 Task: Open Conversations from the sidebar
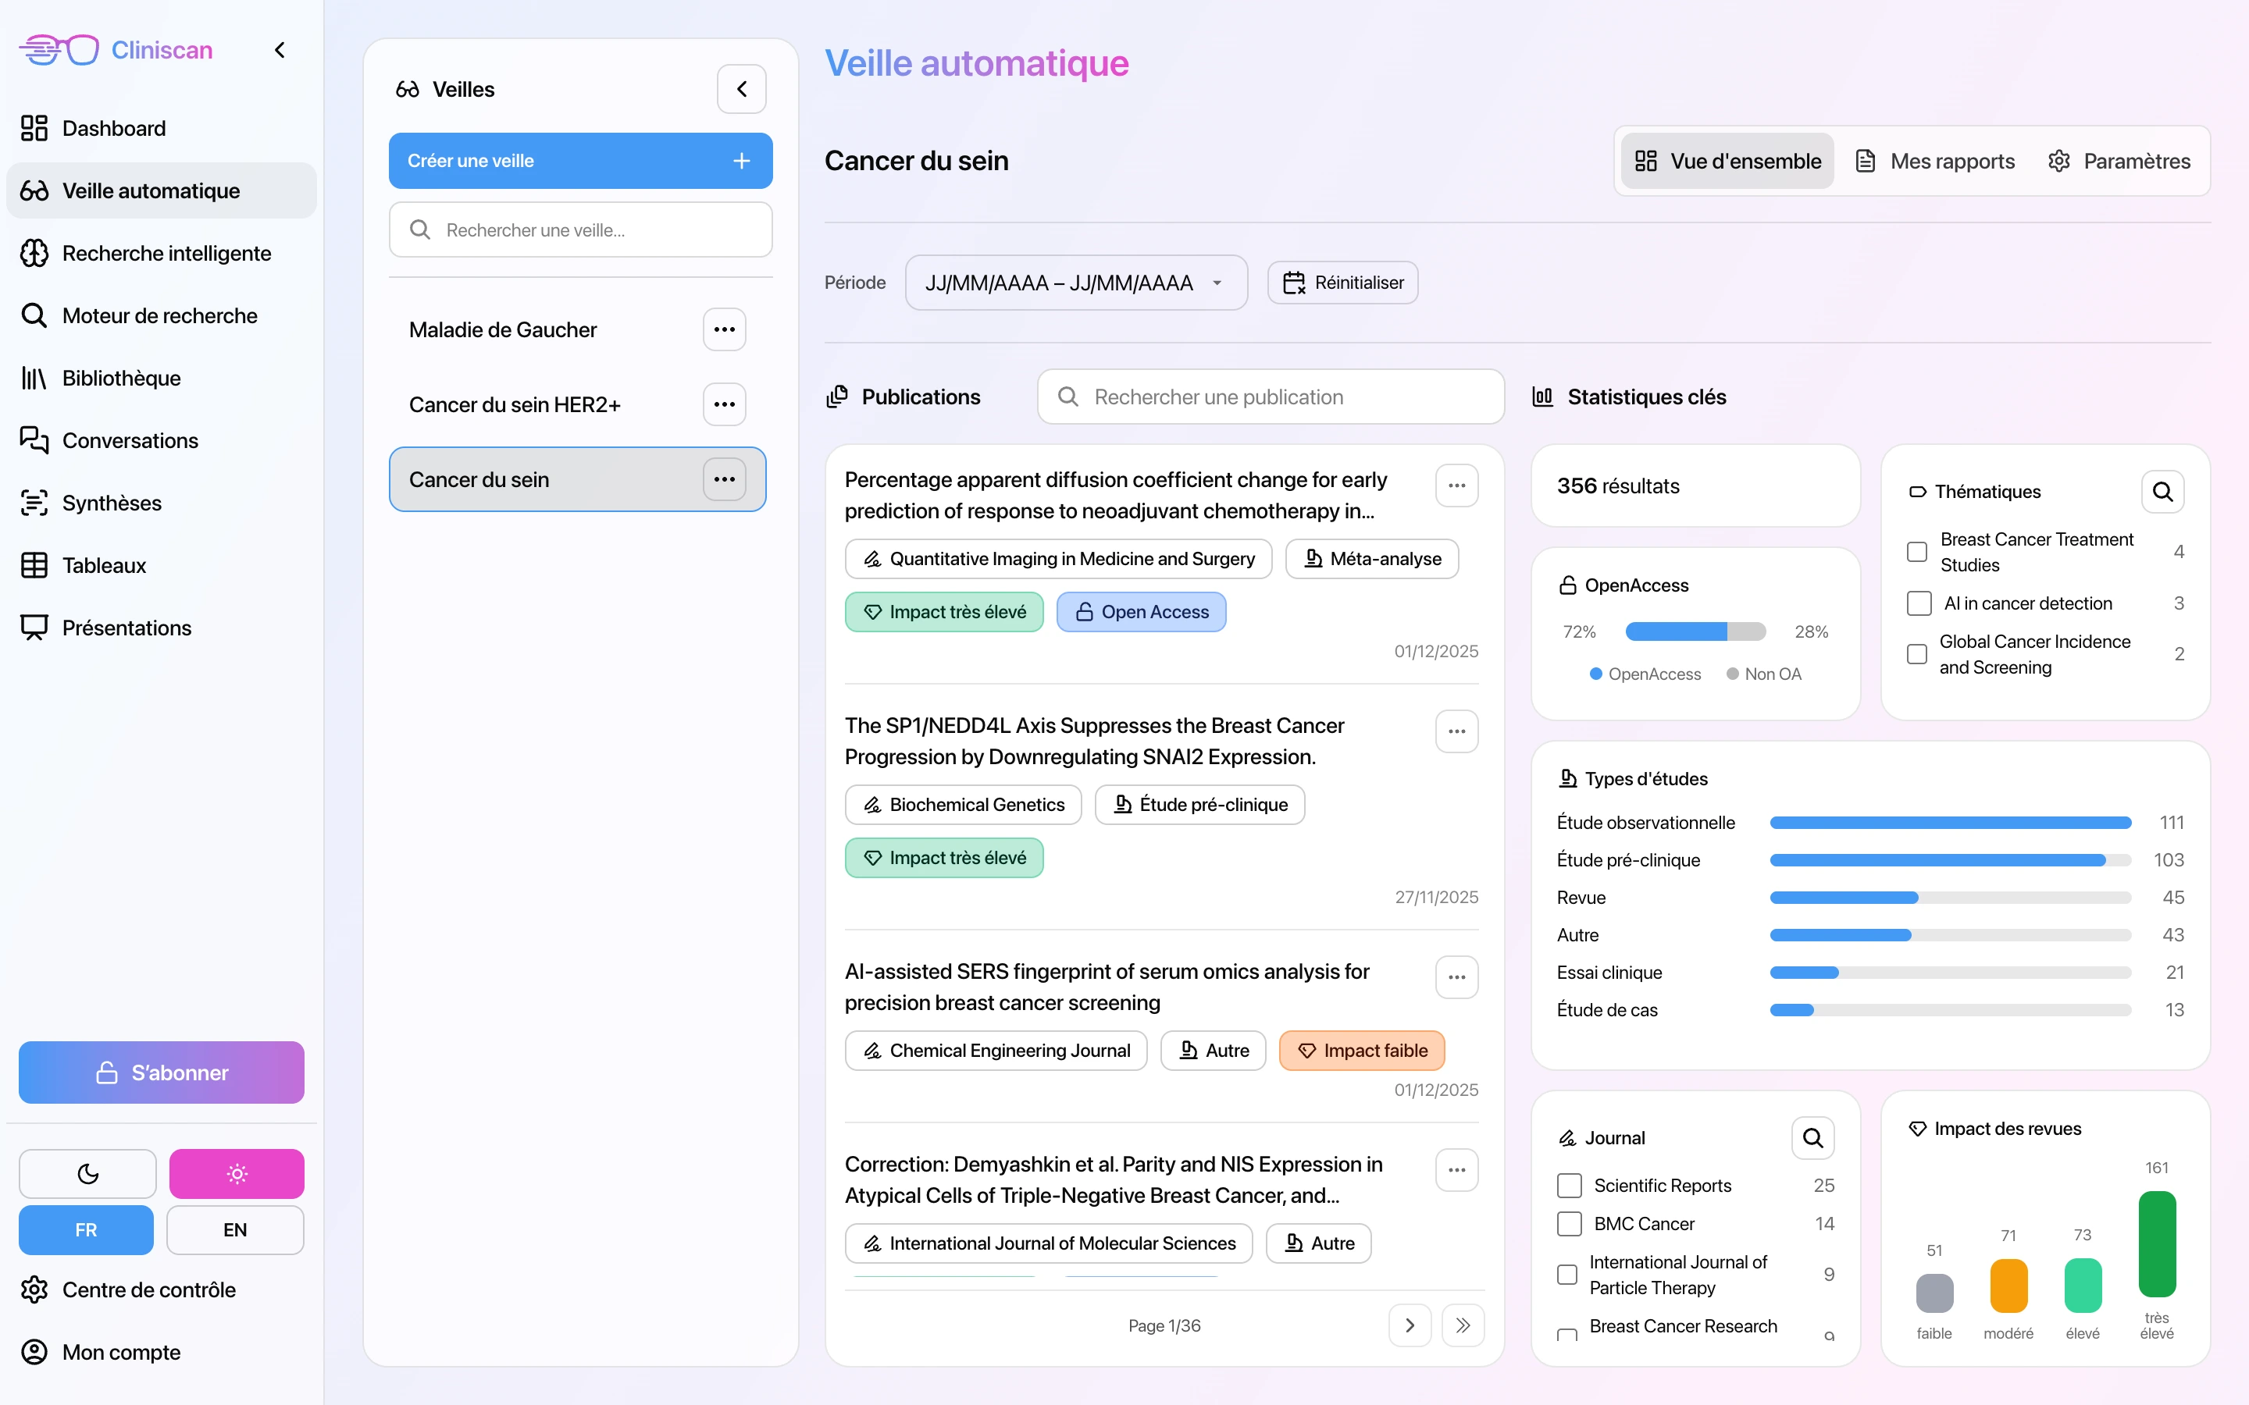129,440
